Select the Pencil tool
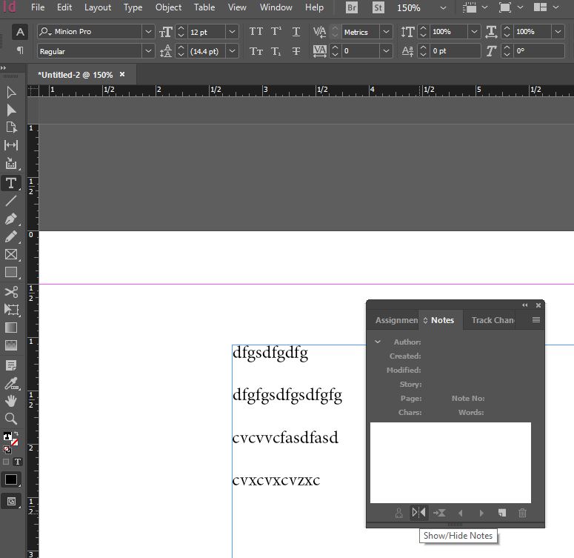 point(11,236)
